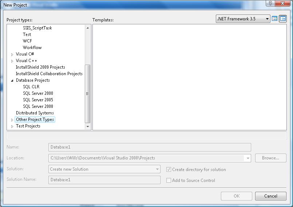This screenshot has width=293, height=207.
Task: Select the Test project type under language node
Action: click(27, 34)
